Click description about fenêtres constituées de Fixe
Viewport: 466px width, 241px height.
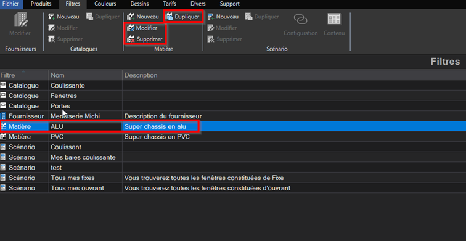(x=204, y=178)
